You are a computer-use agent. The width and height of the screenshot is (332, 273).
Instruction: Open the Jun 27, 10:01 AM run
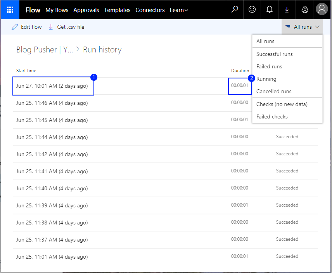[x=52, y=86]
